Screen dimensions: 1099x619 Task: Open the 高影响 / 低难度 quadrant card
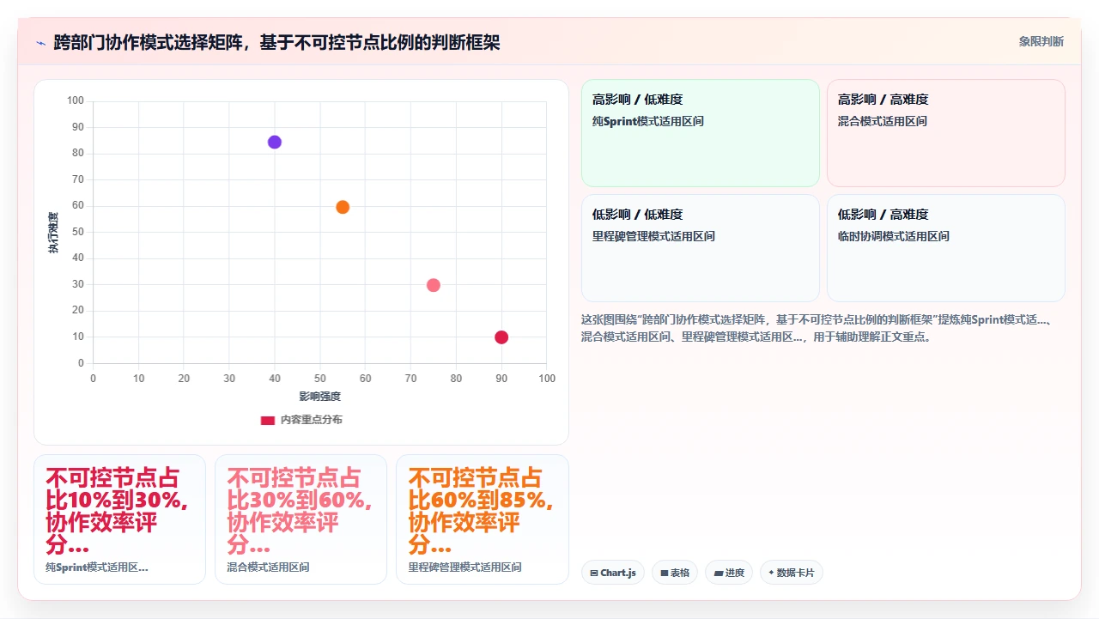701,133
